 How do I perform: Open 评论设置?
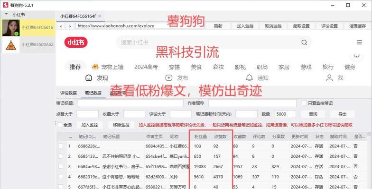pyautogui.click(x=329, y=26)
